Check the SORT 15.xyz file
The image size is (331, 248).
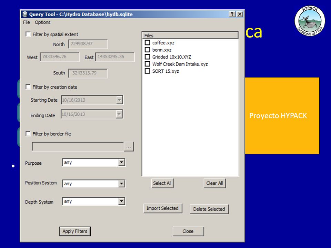pos(147,71)
